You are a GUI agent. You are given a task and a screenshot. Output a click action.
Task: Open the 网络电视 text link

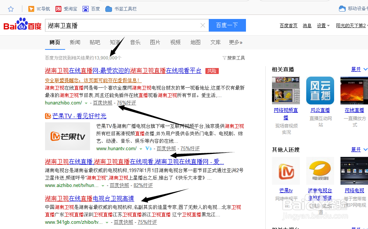click(354, 191)
